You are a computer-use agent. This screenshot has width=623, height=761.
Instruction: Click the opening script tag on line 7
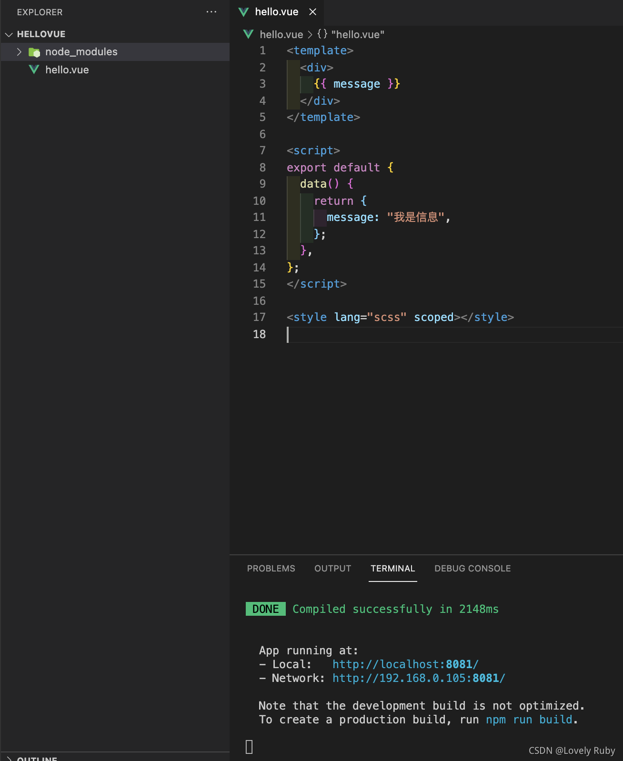click(313, 150)
